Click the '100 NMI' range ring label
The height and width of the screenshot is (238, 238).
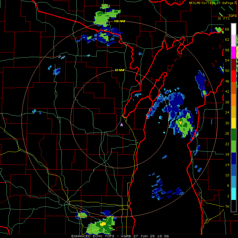pos(120,21)
